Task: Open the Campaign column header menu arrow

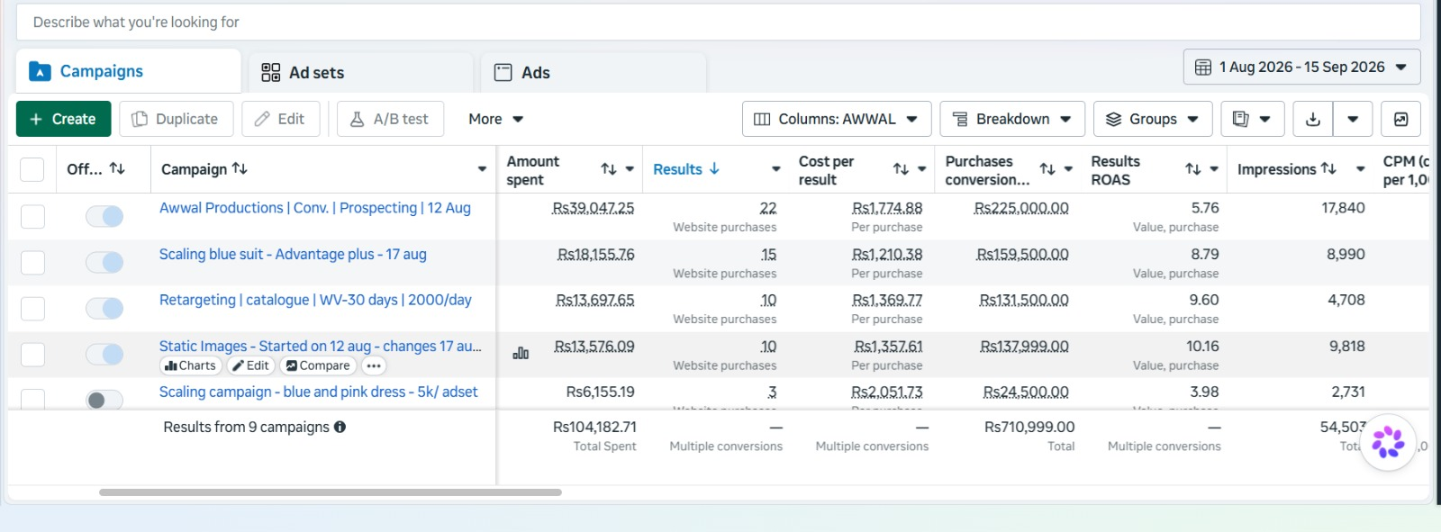Action: 482,169
